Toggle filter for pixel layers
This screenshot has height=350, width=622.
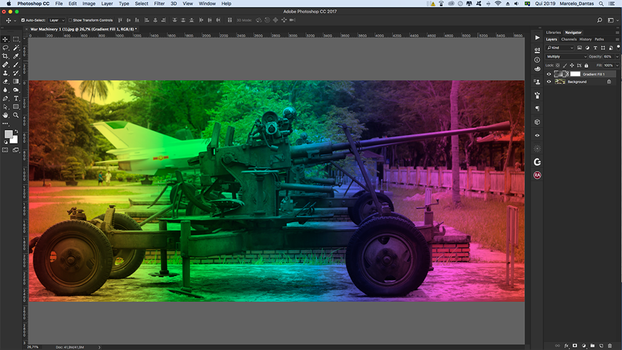pyautogui.click(x=580, y=48)
